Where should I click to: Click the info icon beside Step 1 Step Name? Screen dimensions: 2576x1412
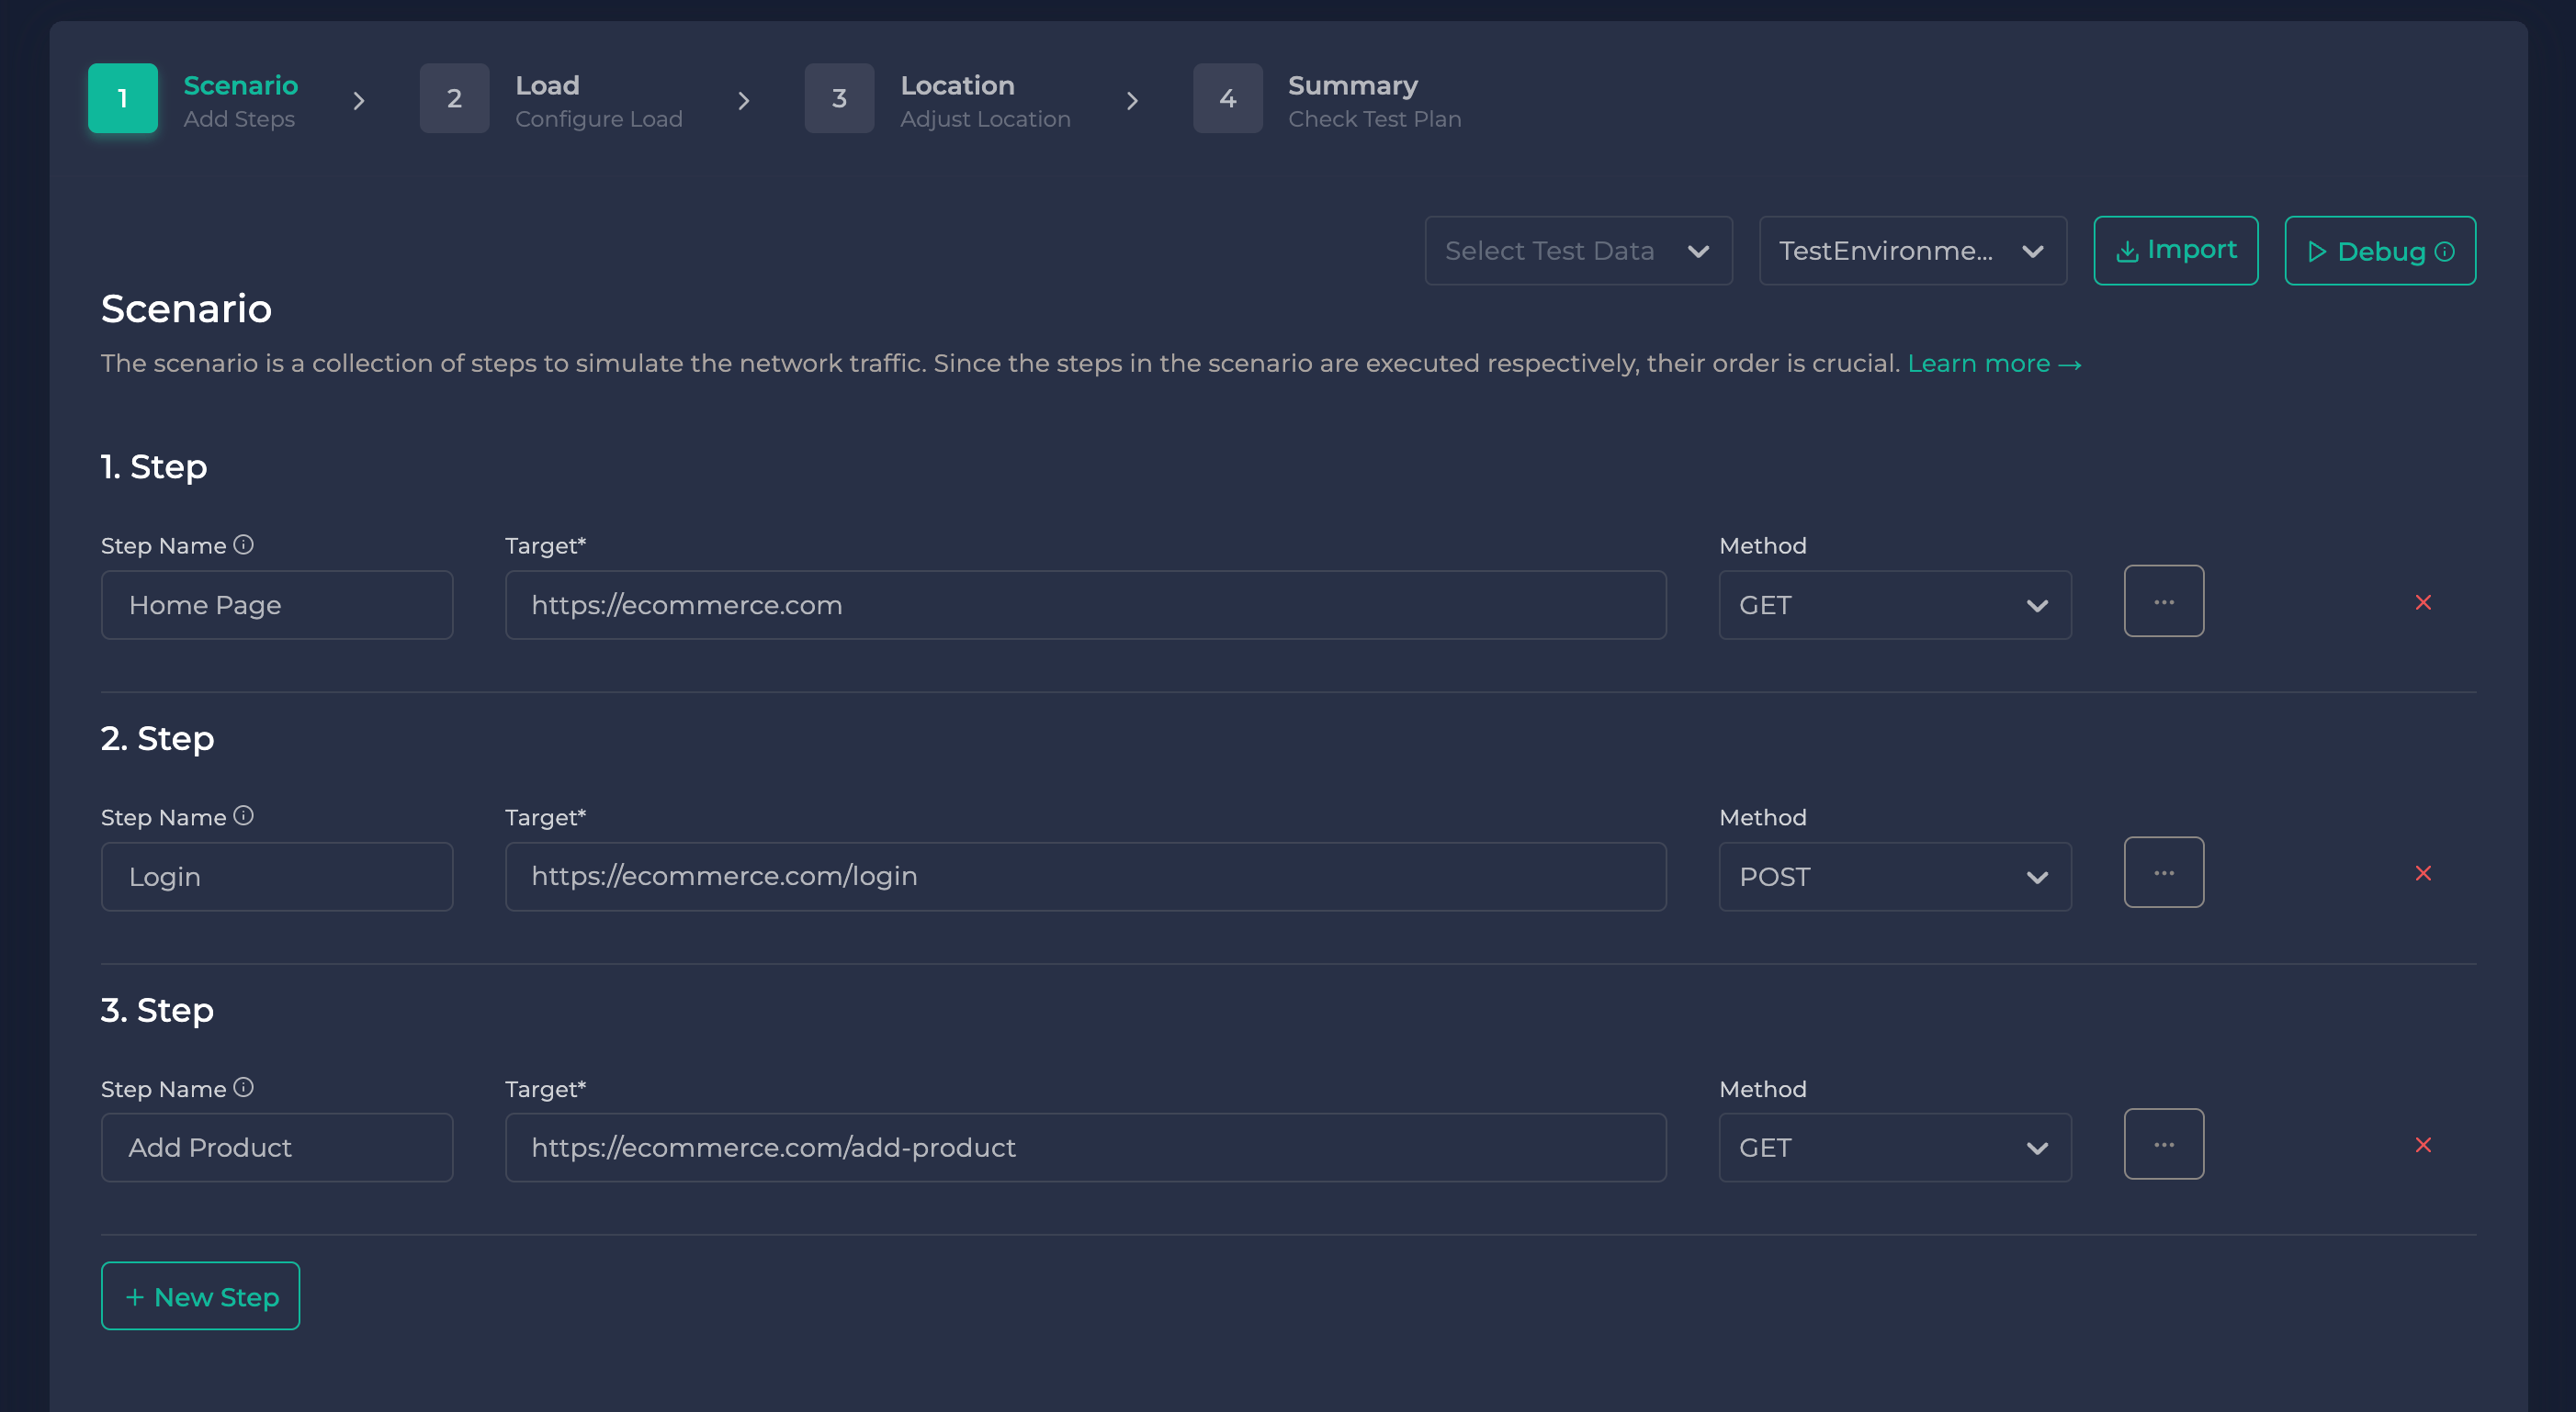[243, 544]
